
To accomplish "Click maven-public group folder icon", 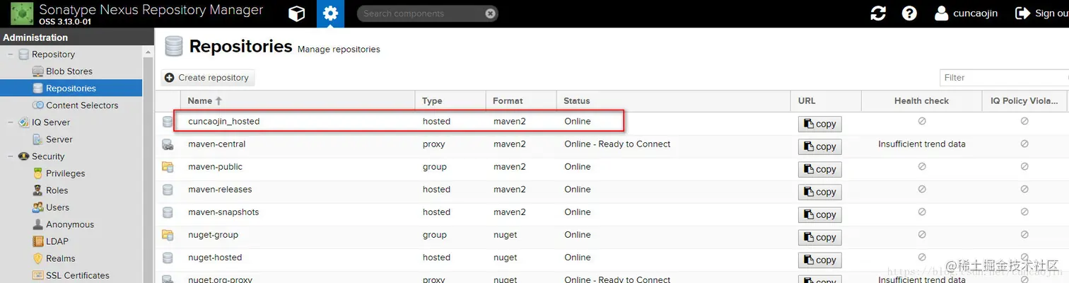I will (x=168, y=167).
